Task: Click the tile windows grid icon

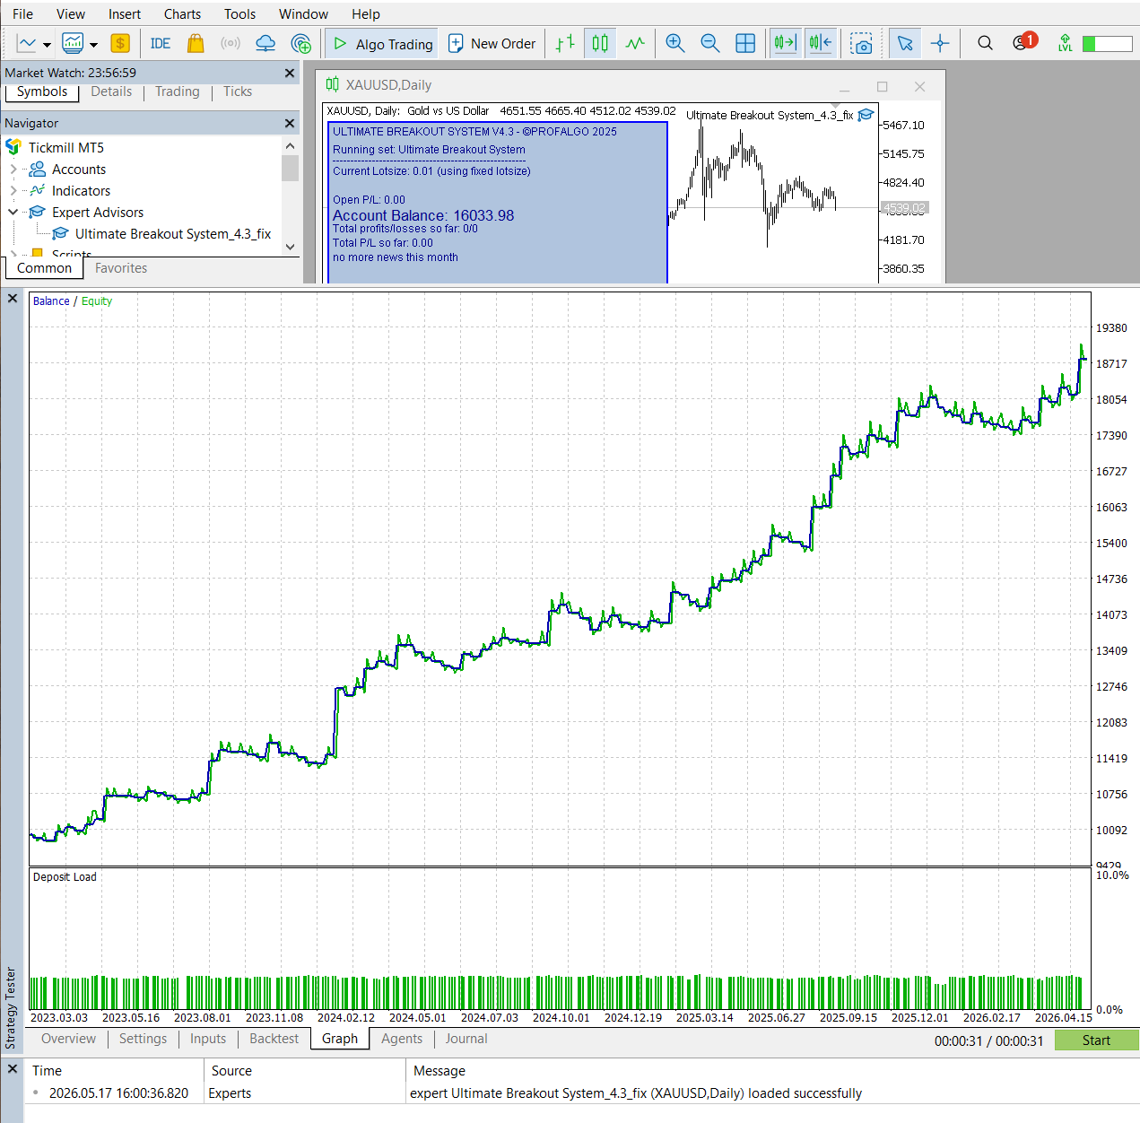Action: (745, 43)
